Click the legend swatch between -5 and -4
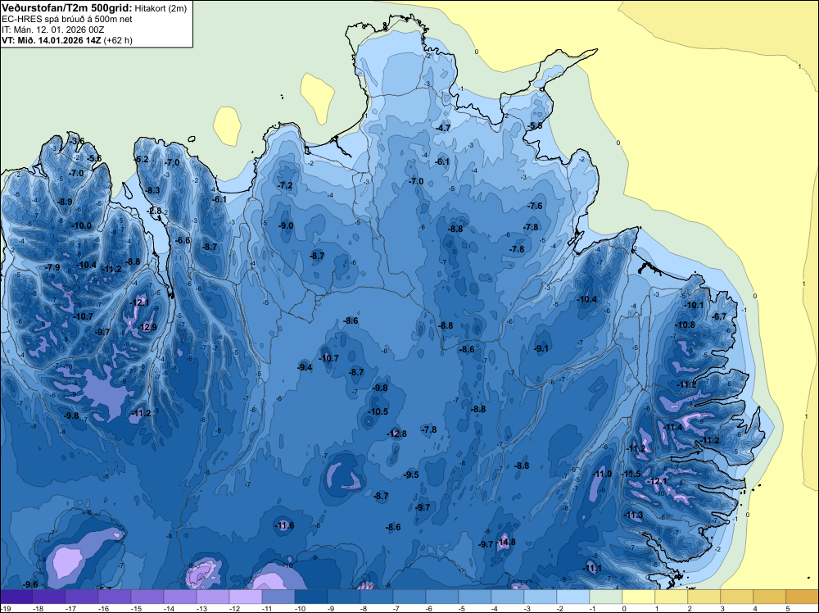 point(475,597)
